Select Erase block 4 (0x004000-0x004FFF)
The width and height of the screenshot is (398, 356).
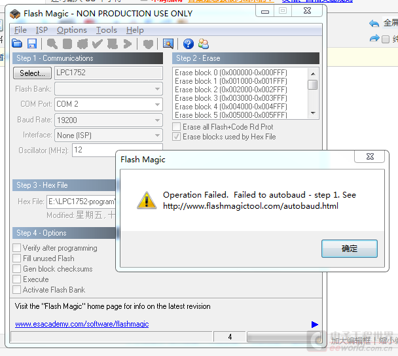click(231, 107)
